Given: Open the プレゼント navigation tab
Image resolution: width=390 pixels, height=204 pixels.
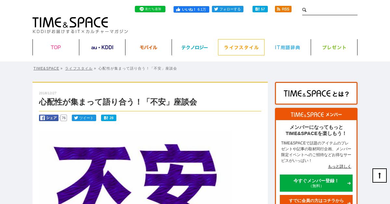Looking at the screenshot, I should [x=334, y=47].
